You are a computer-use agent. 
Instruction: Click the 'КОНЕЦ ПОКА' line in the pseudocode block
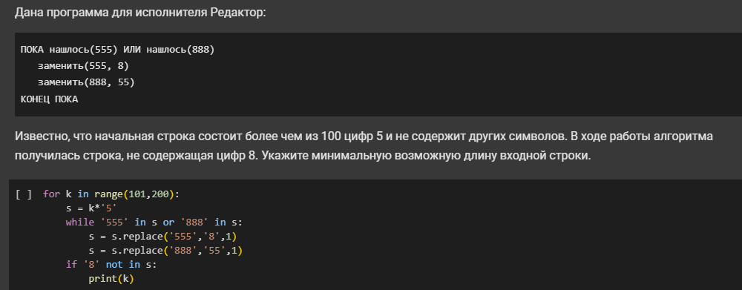click(x=49, y=99)
